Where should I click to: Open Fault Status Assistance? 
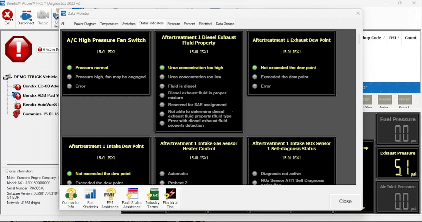click(x=132, y=199)
